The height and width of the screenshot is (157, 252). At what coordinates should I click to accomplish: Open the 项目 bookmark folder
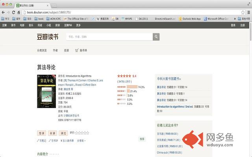click(x=27, y=19)
